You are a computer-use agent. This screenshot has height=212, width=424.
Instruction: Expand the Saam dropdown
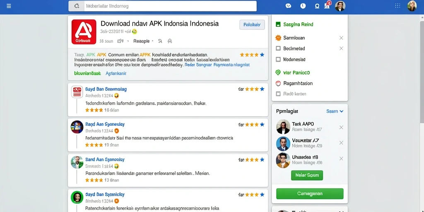[335, 111]
